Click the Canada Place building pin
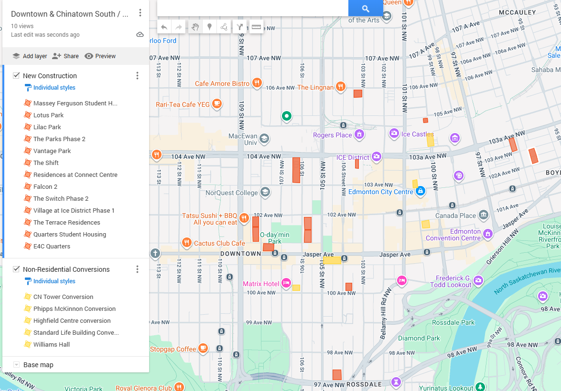This screenshot has height=391, width=561. click(x=484, y=215)
